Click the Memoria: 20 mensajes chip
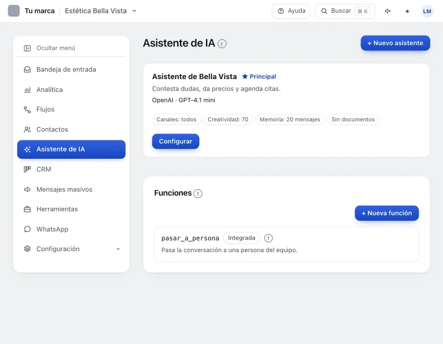The image size is (443, 344). coord(290,119)
